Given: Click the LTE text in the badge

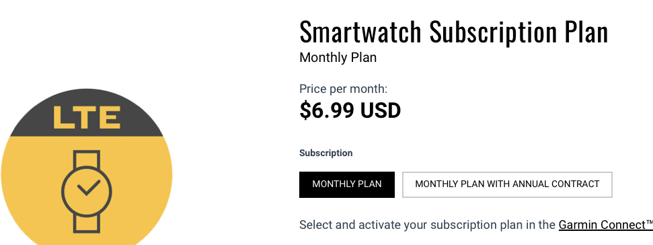Looking at the screenshot, I should tap(87, 116).
